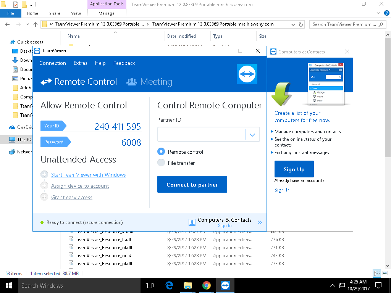Click the plus icon beside Assign device to account

44,186
